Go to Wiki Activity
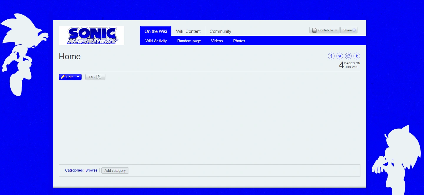The height and width of the screenshot is (195, 424). coord(156,41)
